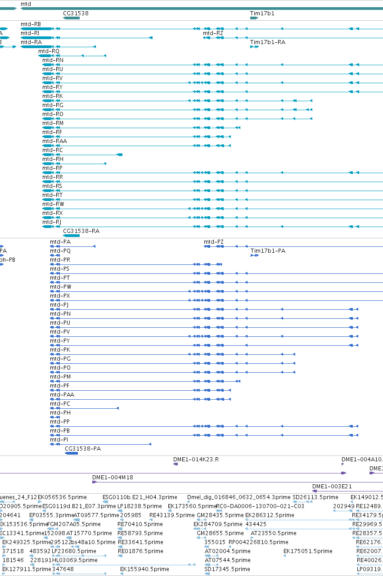Select transcript label mtd-RR

[53, 177]
